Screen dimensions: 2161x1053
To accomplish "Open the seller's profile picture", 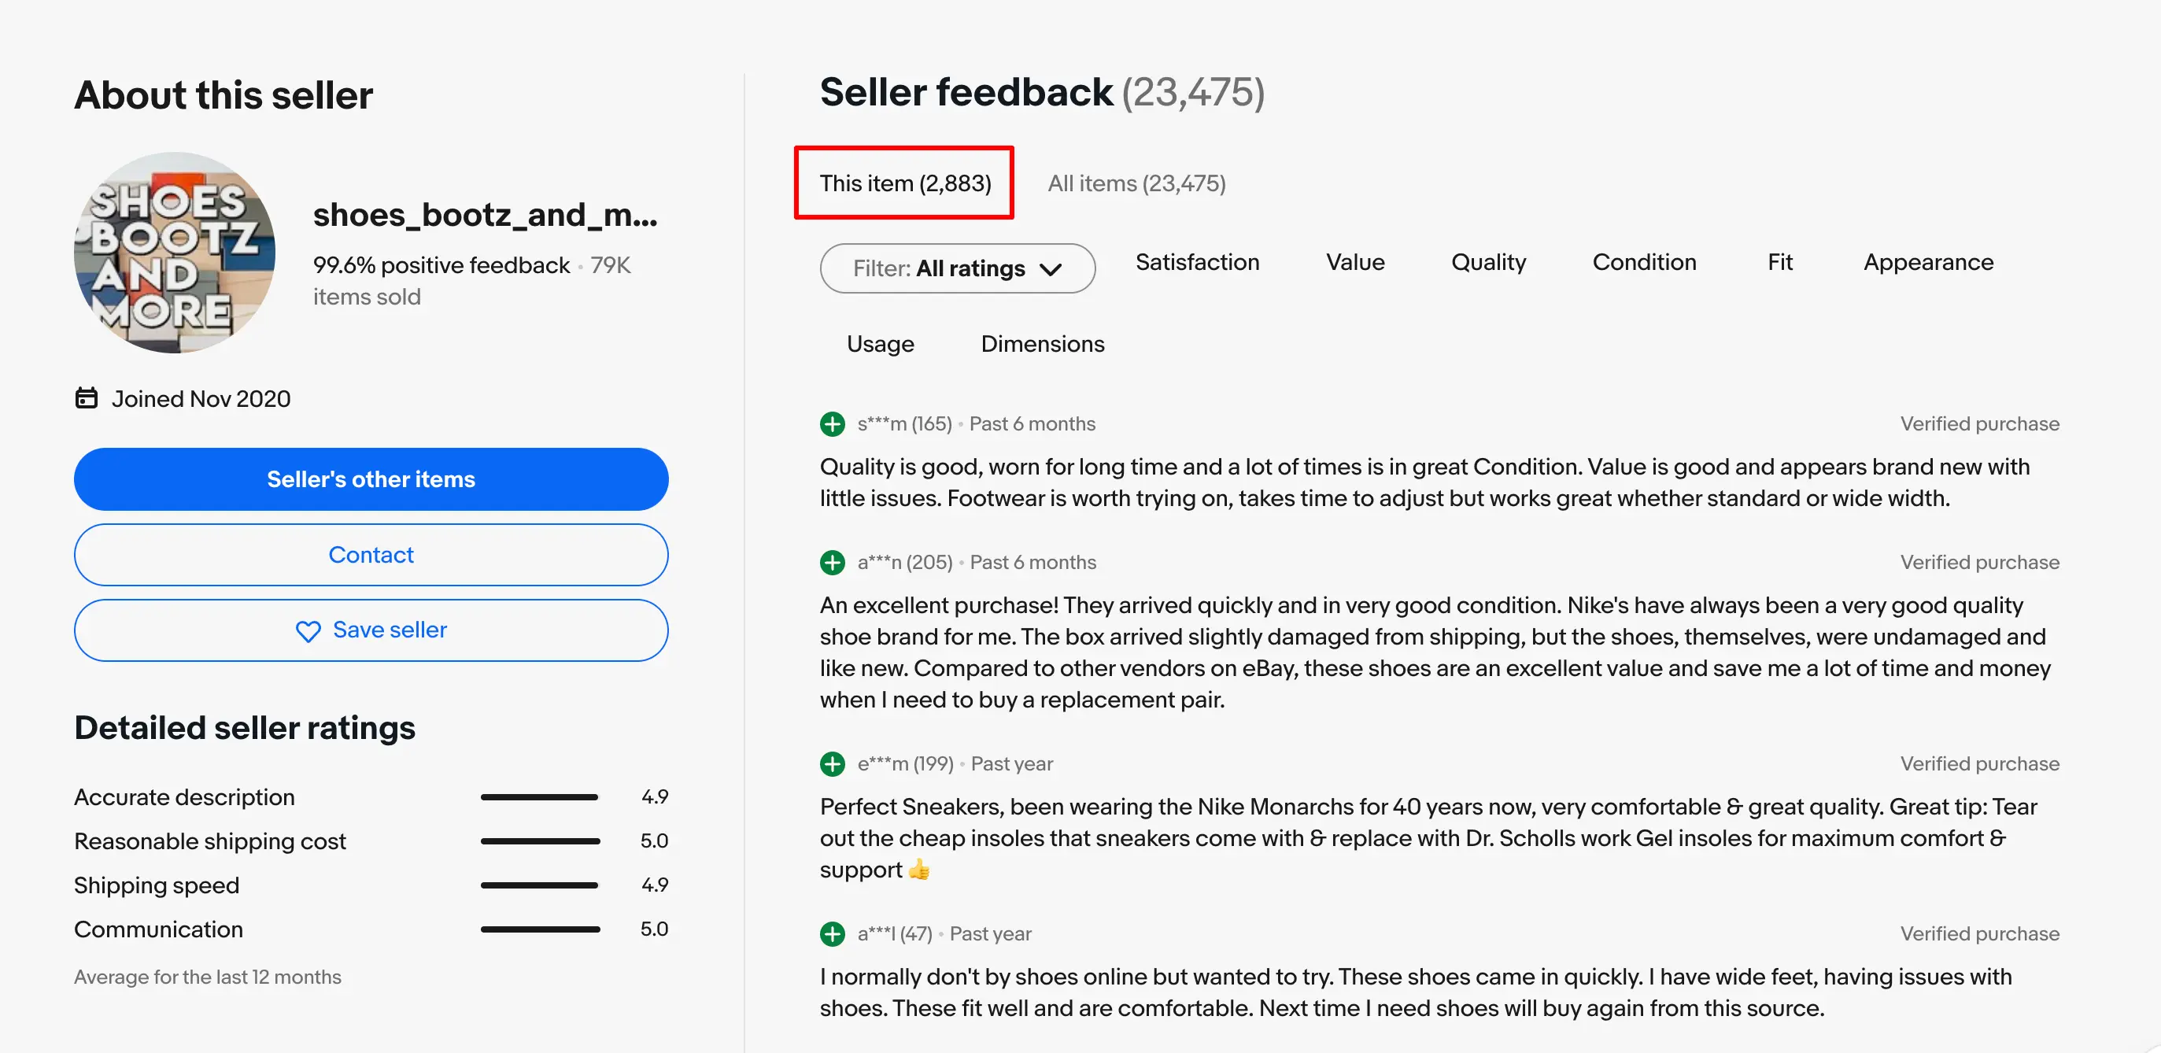I will click(x=175, y=253).
